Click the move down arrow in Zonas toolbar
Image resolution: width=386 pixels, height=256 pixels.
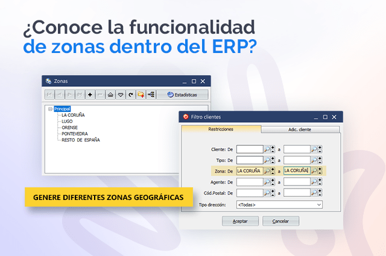point(120,95)
